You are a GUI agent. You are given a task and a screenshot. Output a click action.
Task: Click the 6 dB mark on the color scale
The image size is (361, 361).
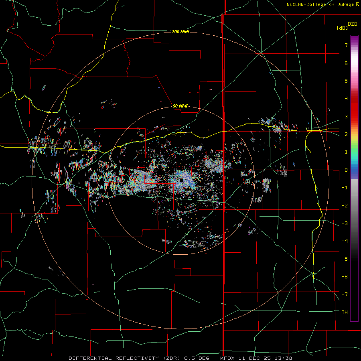tap(346, 63)
